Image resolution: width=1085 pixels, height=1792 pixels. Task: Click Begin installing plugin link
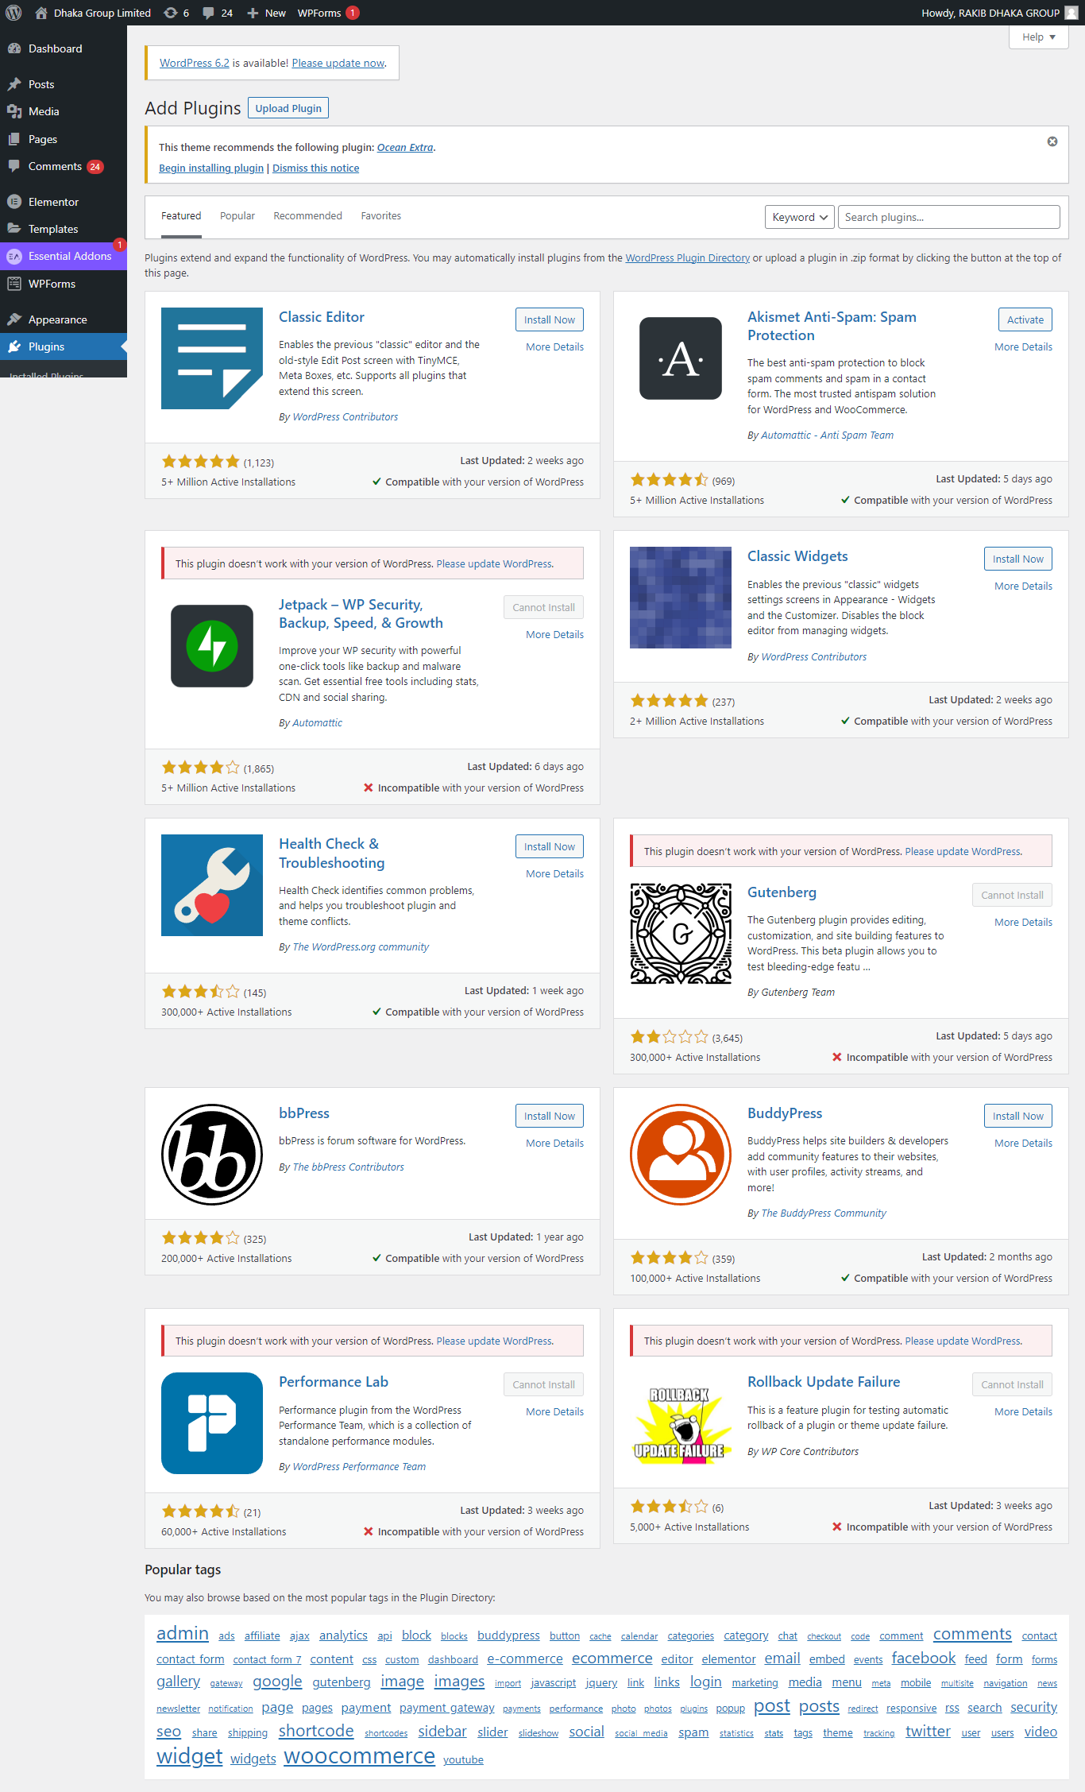pos(211,168)
